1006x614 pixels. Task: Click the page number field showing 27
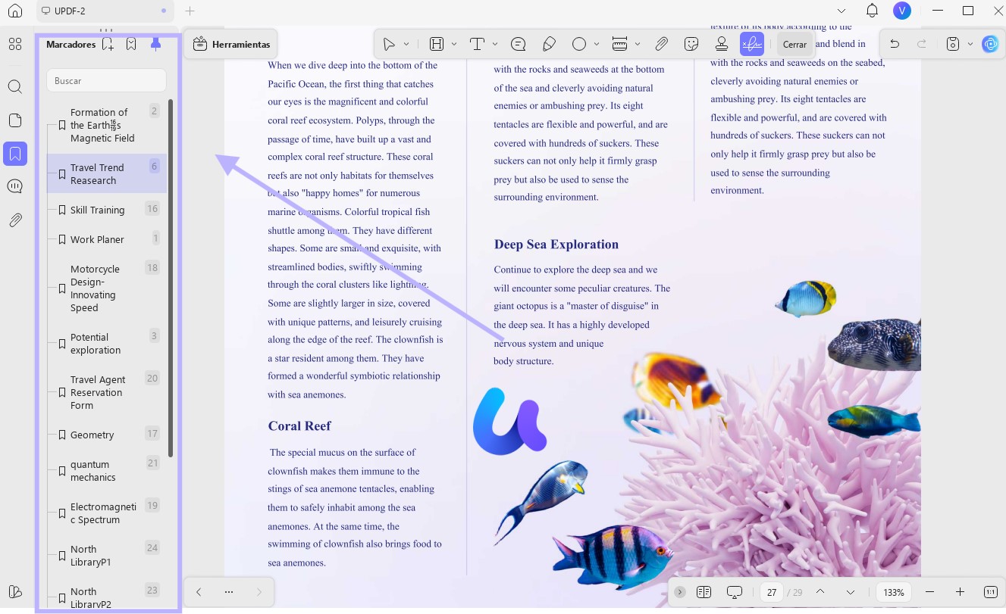pos(772,592)
